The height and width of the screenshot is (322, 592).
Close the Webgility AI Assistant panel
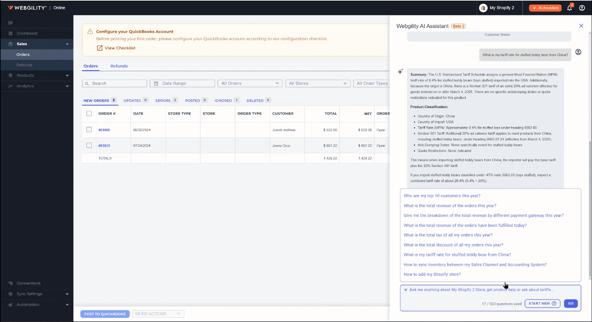pyautogui.click(x=581, y=26)
